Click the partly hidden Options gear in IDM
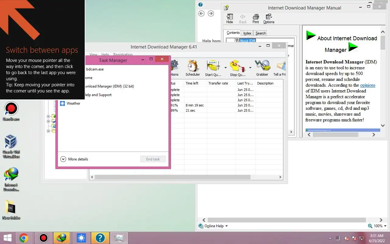This screenshot has height=244, width=390. [x=174, y=68]
